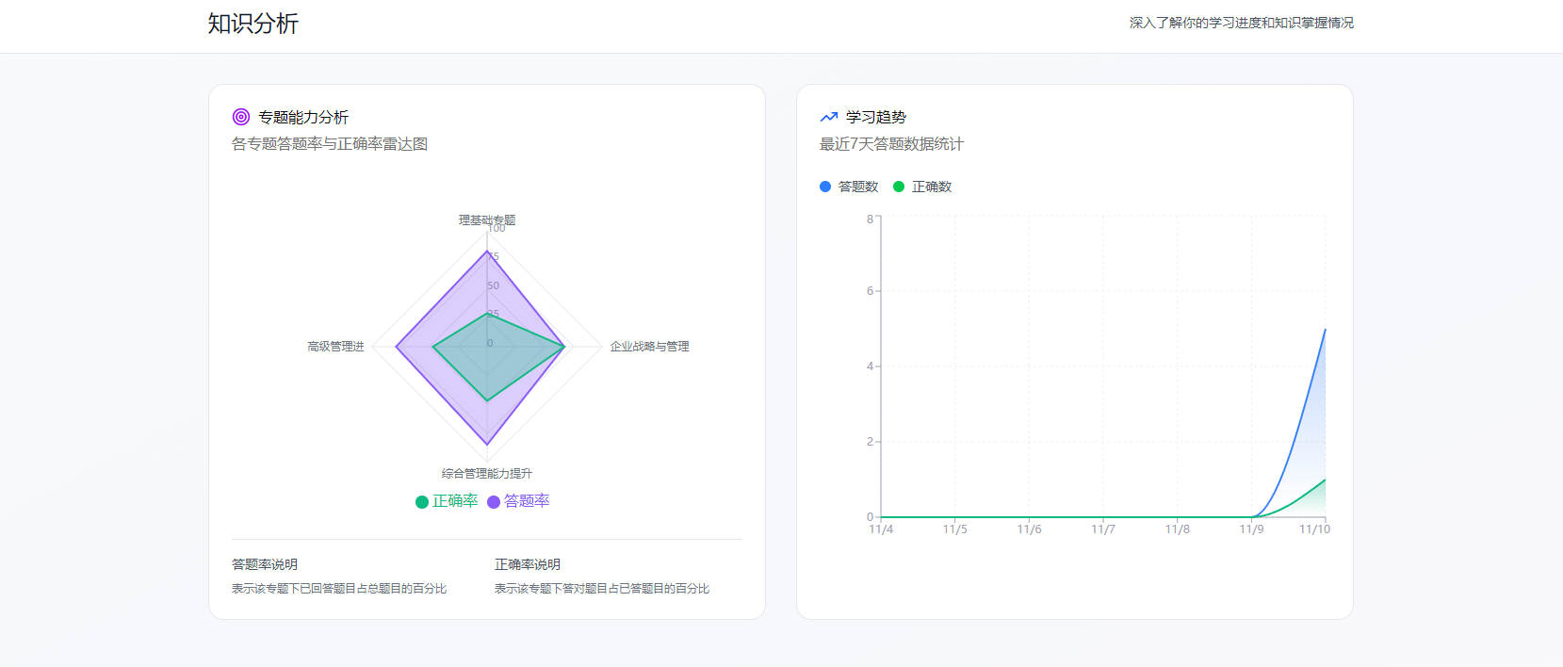Click the green dot for 正确数 legend

click(899, 187)
